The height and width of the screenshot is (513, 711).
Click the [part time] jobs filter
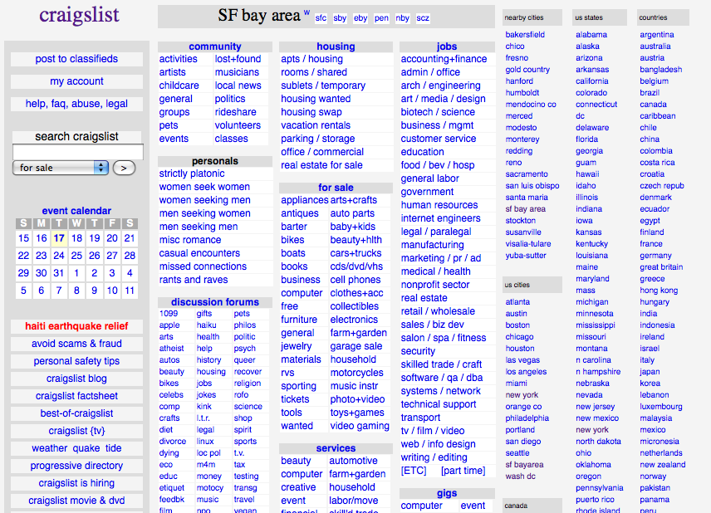[x=463, y=471]
